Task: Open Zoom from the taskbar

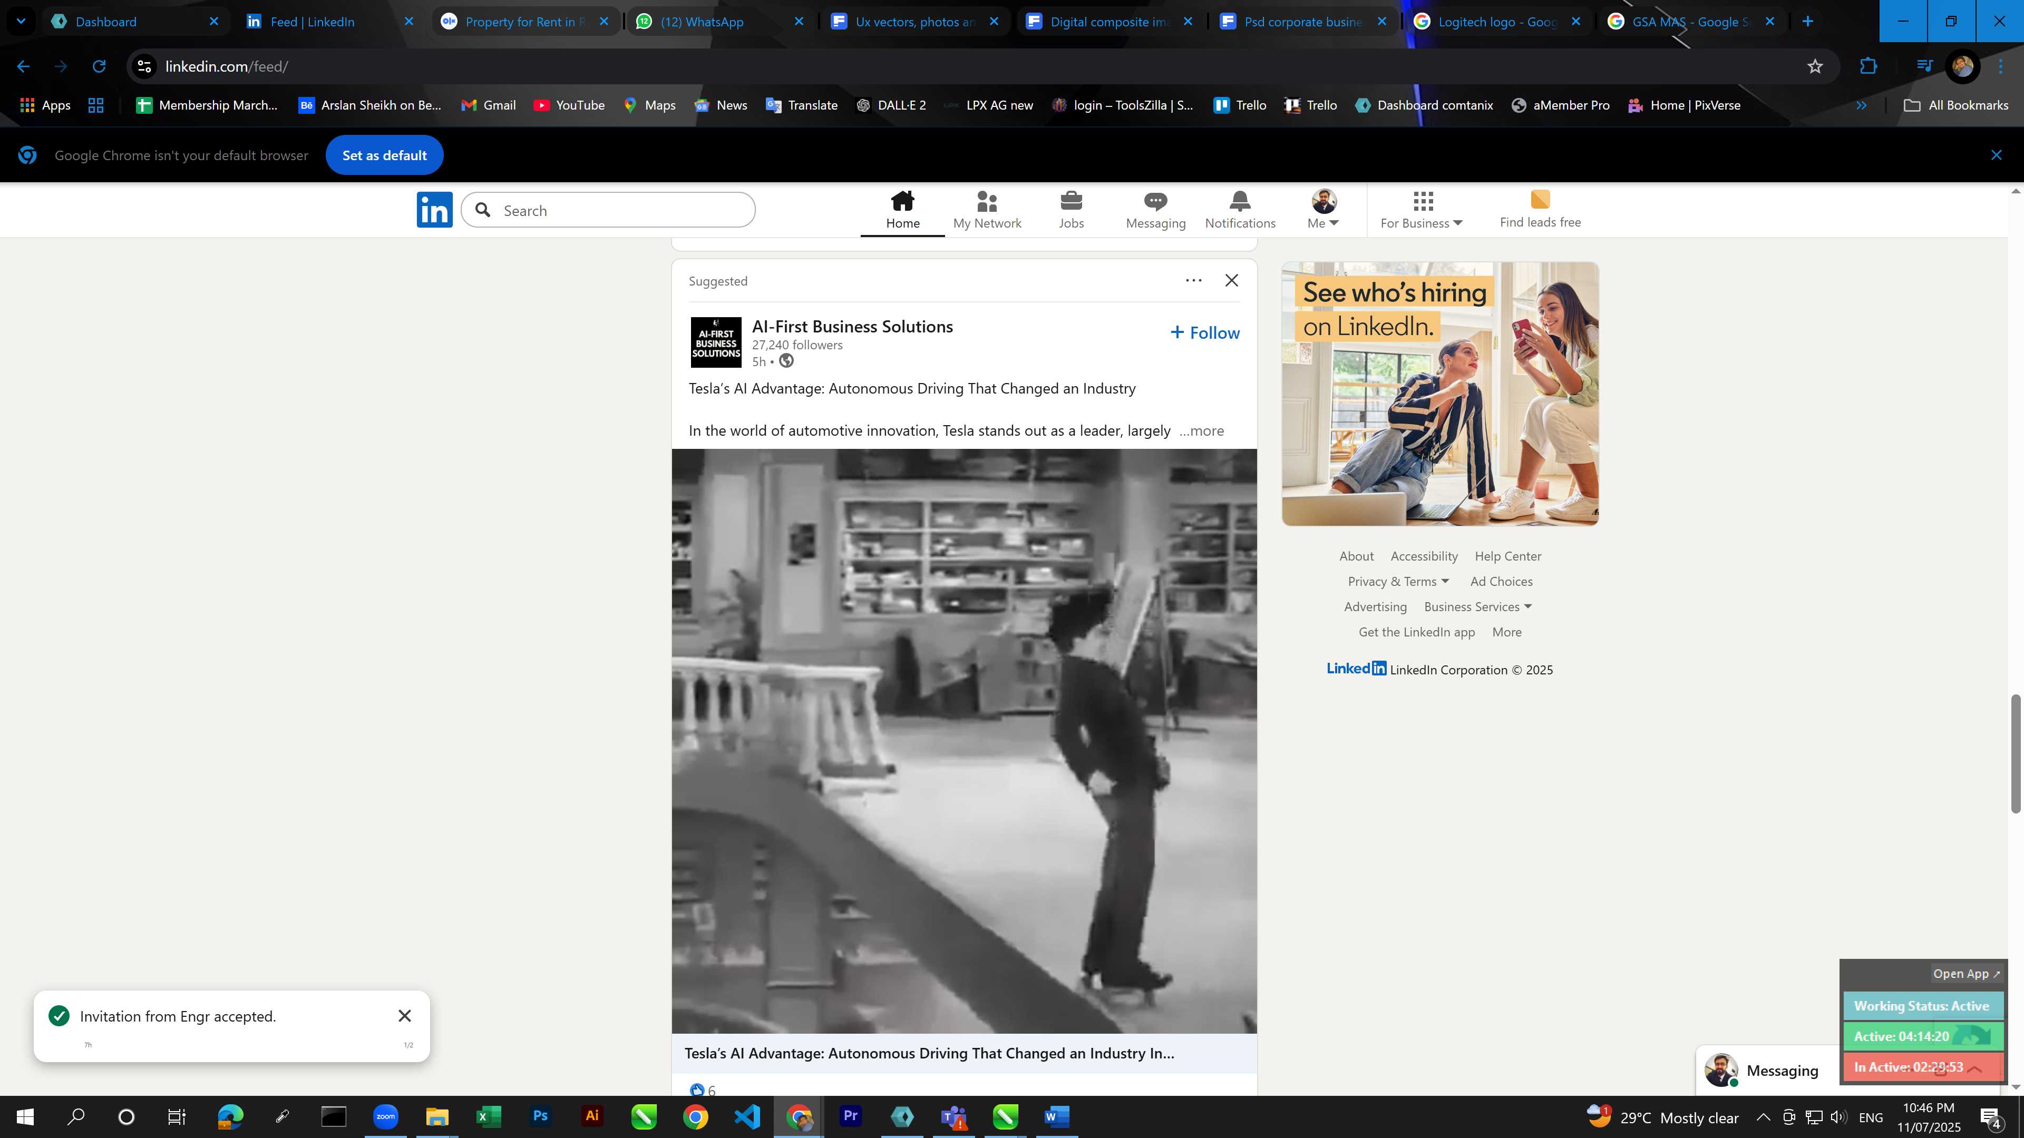Action: [x=385, y=1116]
